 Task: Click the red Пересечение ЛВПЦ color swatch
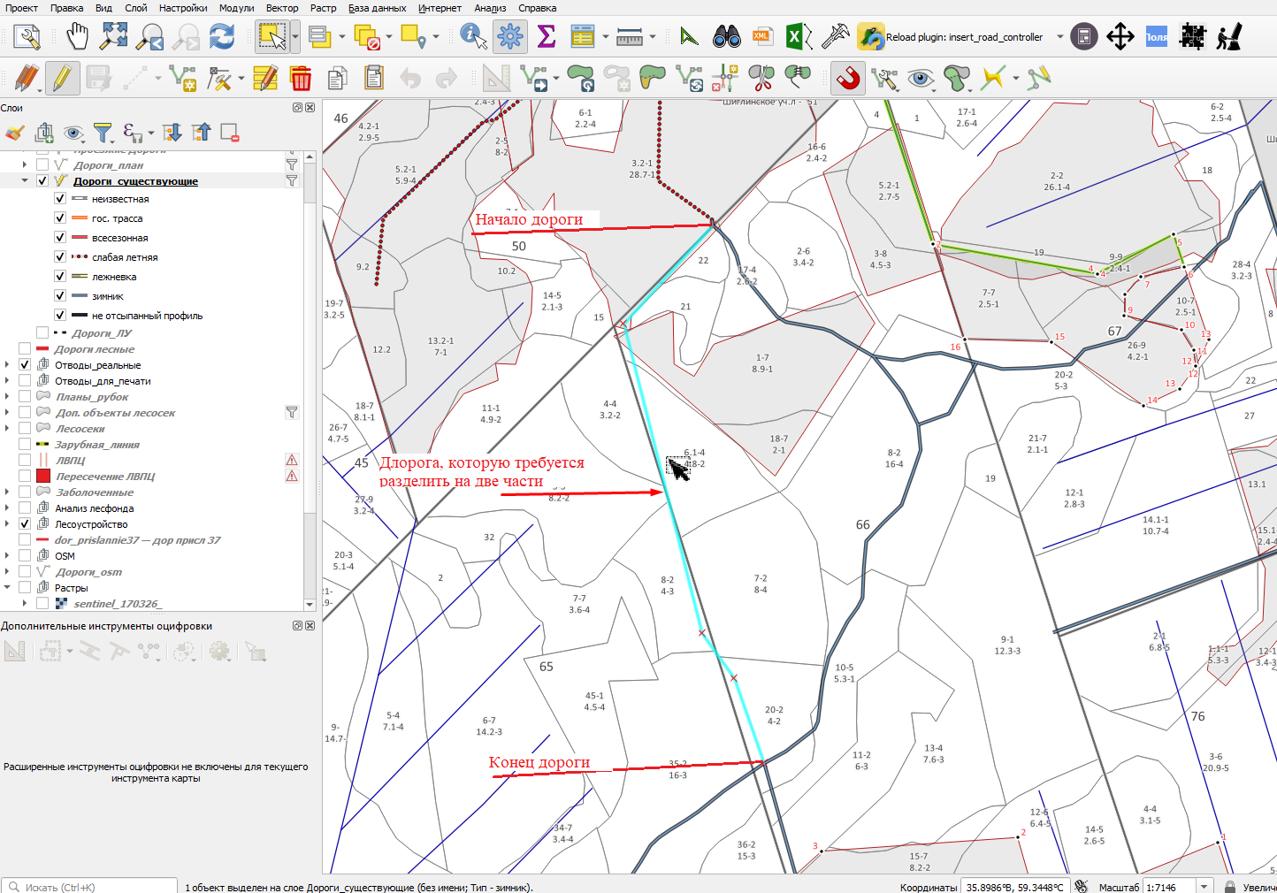pos(42,476)
